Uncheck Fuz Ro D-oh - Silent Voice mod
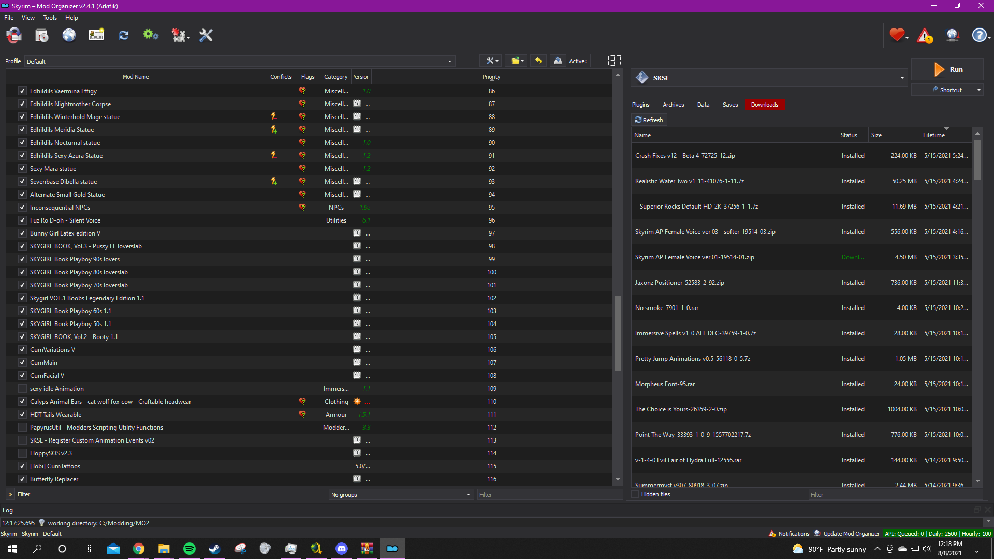The image size is (994, 559). [x=22, y=220]
